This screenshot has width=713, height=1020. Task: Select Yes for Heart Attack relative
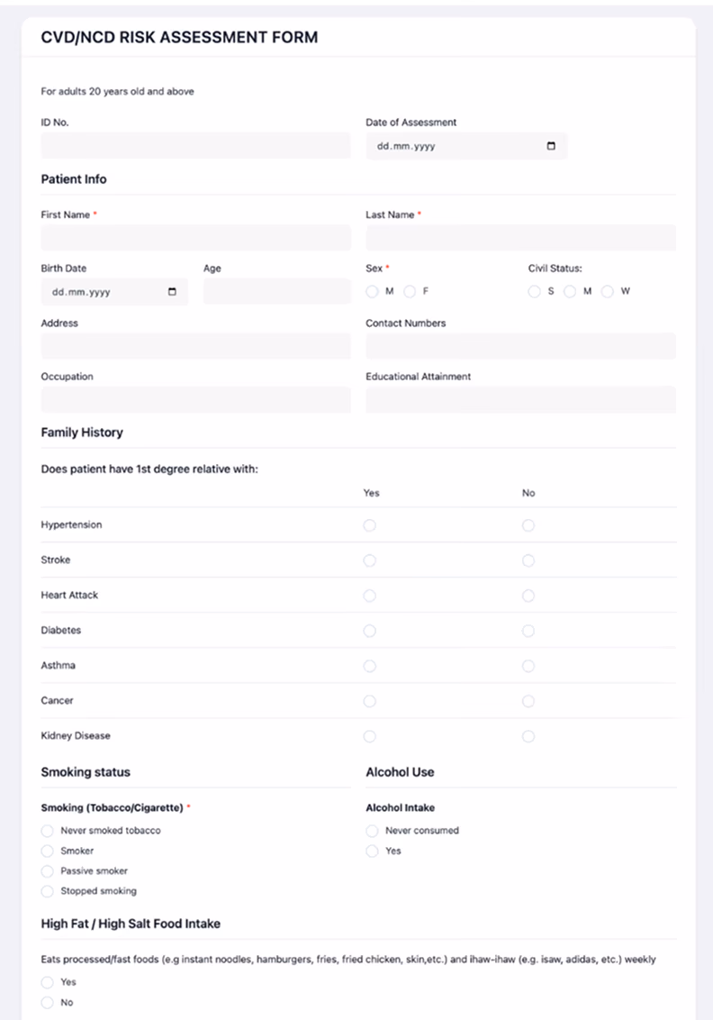coord(370,596)
